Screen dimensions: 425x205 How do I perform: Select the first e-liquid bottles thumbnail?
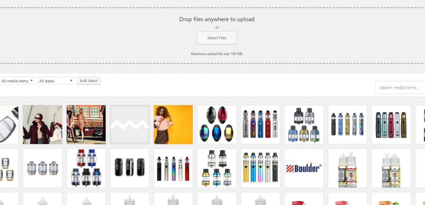pos(347,168)
